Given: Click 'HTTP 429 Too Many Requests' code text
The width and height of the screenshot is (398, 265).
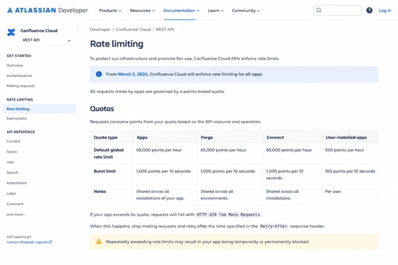Looking at the screenshot, I should [x=228, y=215].
